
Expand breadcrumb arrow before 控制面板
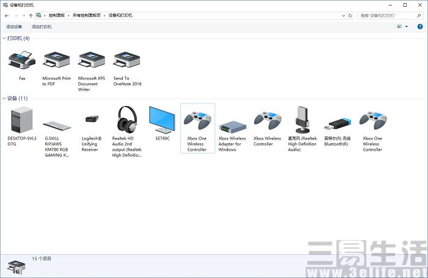pos(45,15)
